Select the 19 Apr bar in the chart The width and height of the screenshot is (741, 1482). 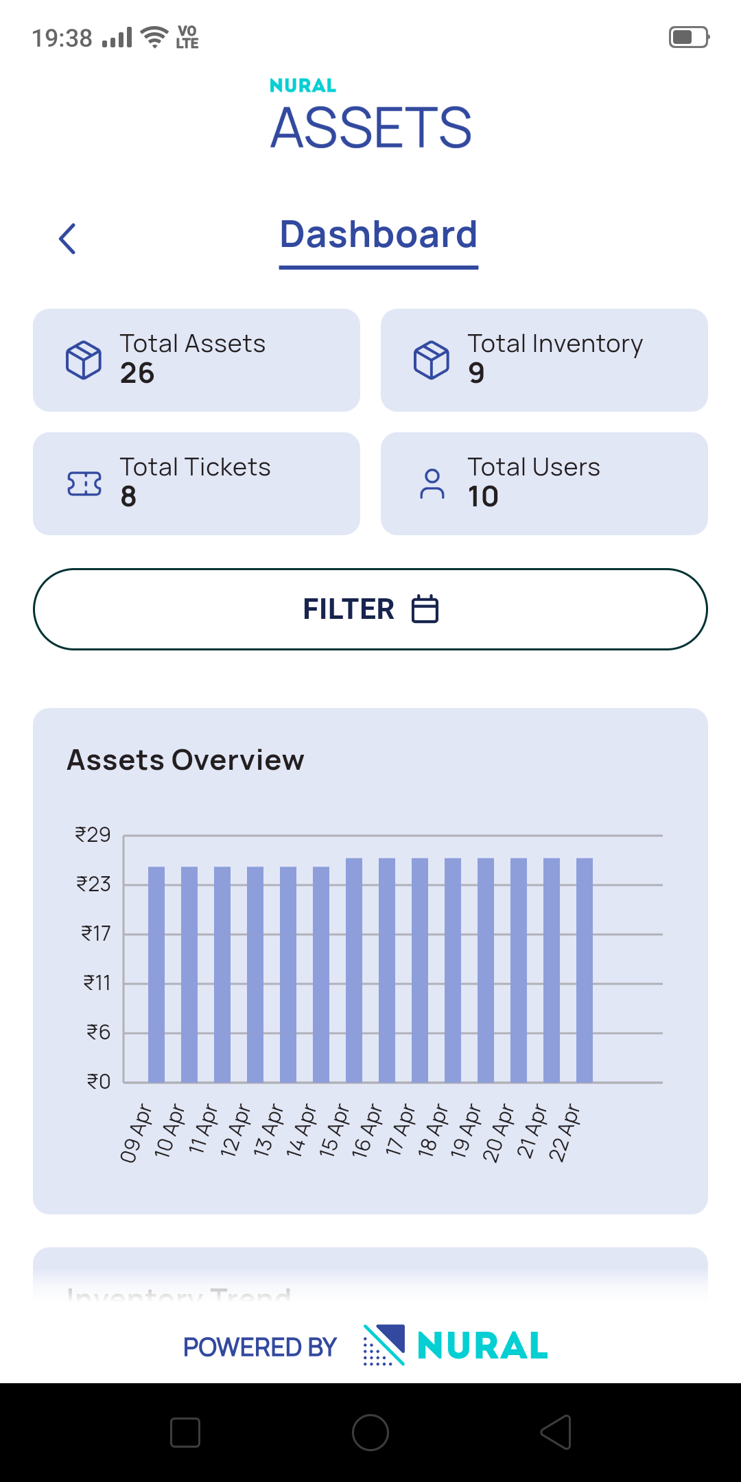[486, 970]
